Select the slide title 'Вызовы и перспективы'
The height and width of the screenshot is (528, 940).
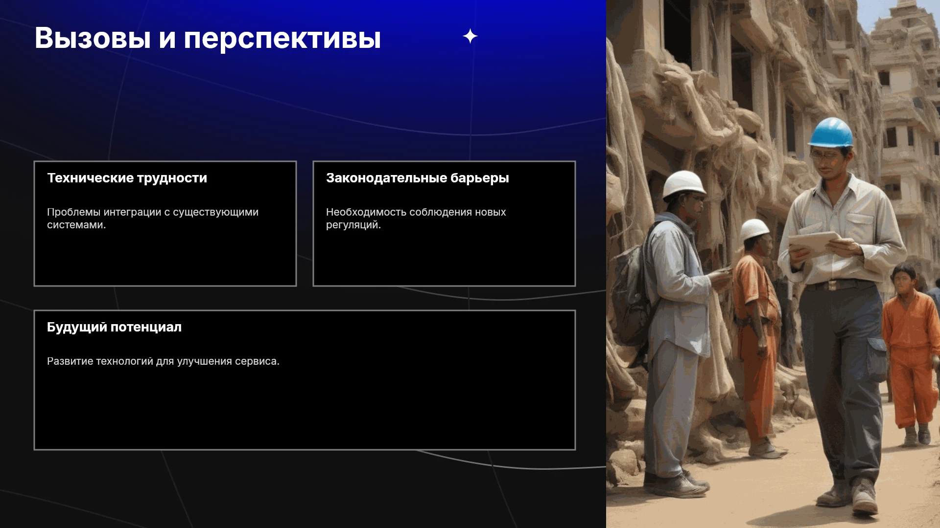208,38
